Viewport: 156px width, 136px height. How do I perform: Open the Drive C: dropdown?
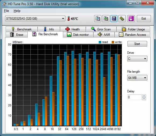[137, 59]
